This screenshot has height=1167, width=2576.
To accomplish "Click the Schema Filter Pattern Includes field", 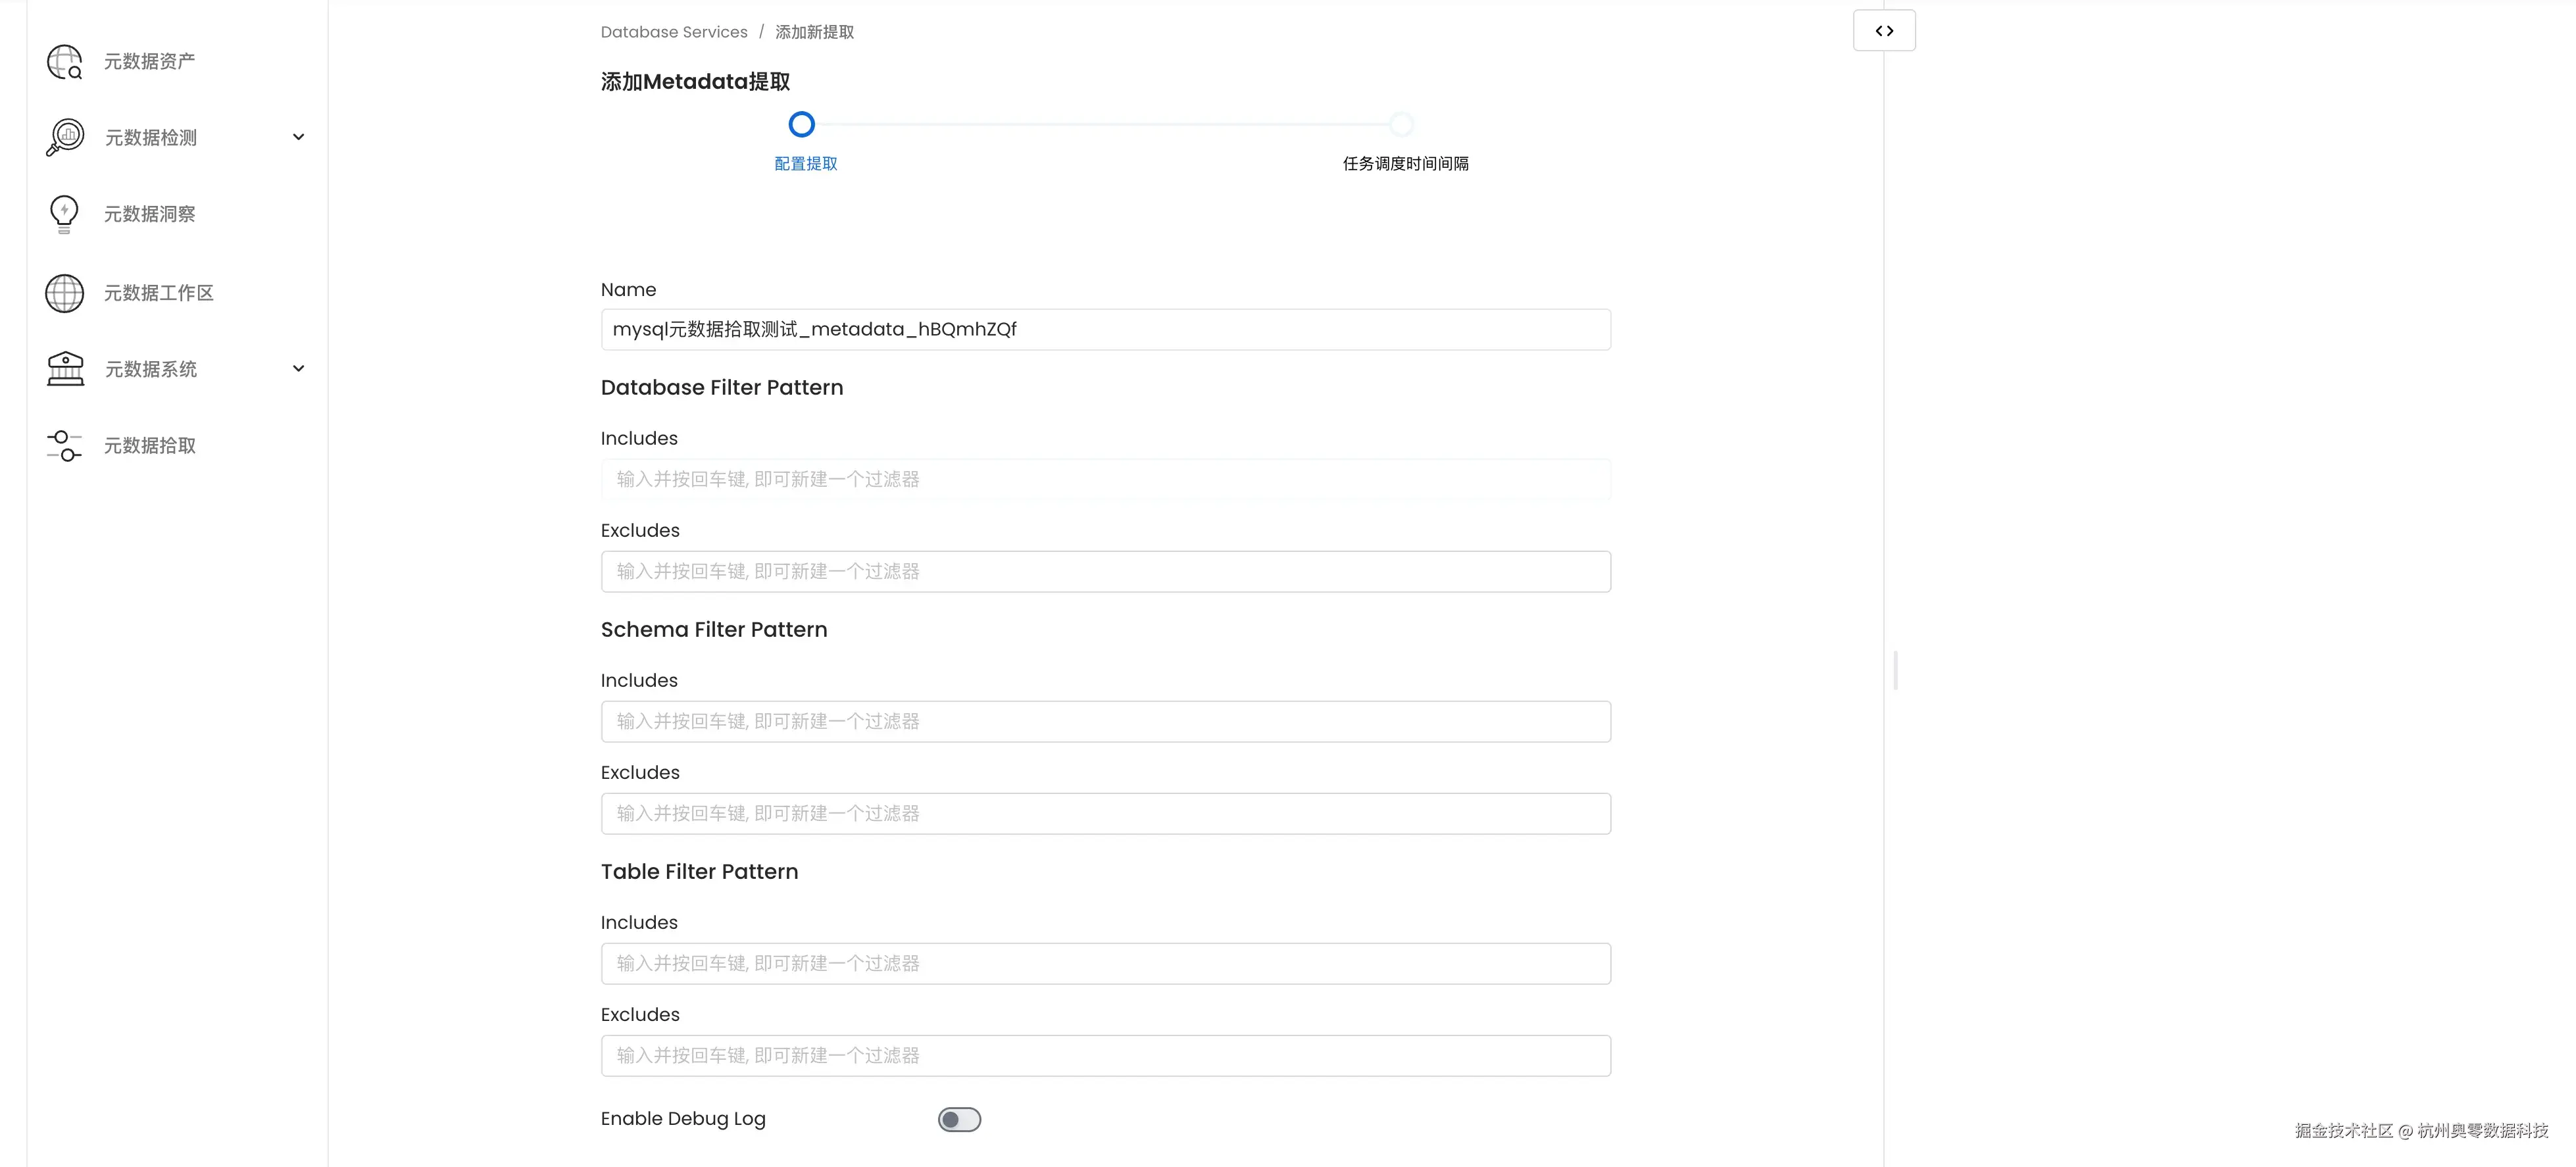I will (1105, 722).
